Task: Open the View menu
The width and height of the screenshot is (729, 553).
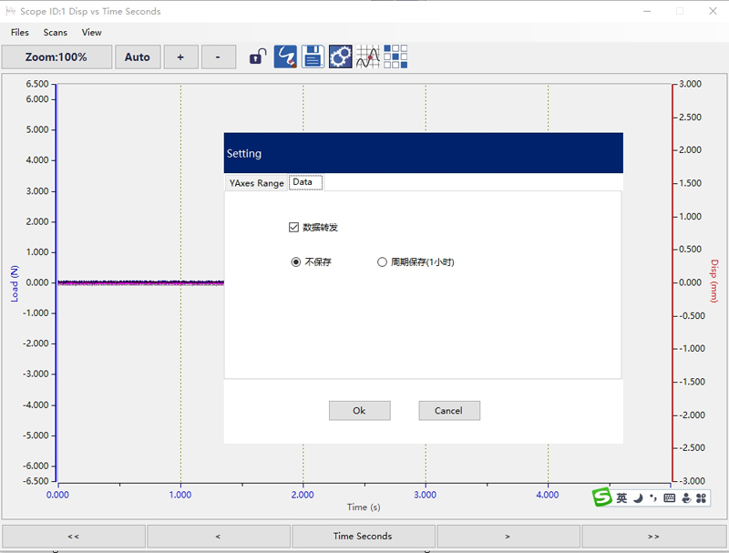Action: 92,32
